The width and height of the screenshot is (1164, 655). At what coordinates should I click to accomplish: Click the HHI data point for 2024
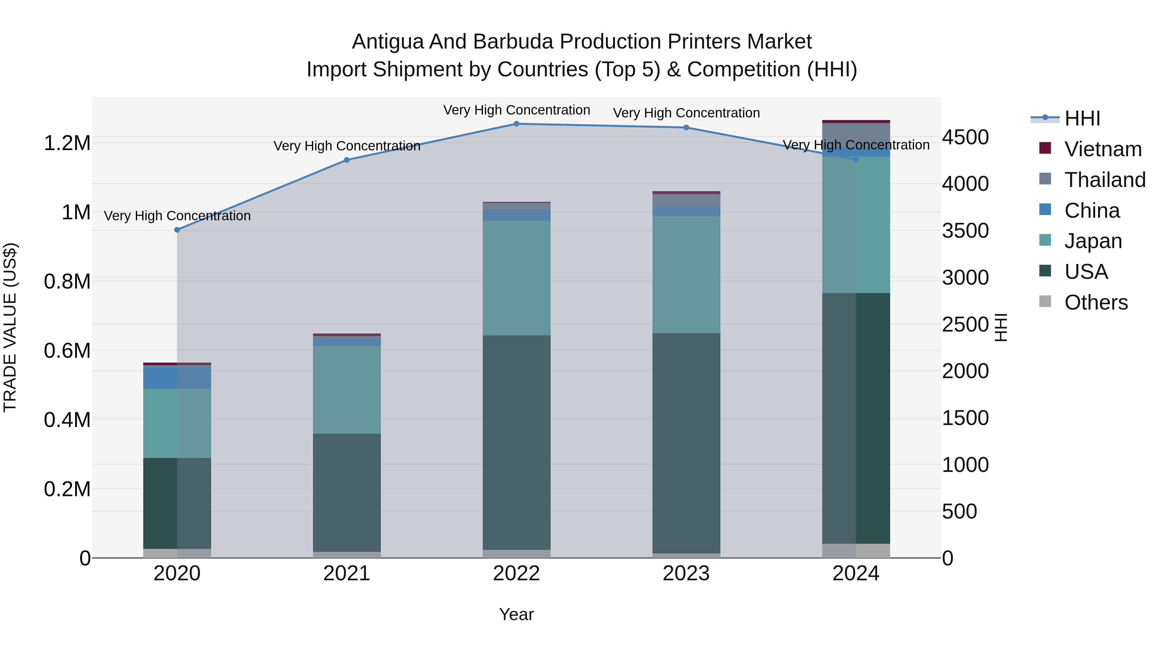(x=855, y=159)
